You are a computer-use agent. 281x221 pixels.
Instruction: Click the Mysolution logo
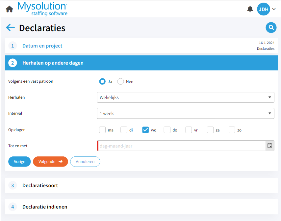coord(42,9)
